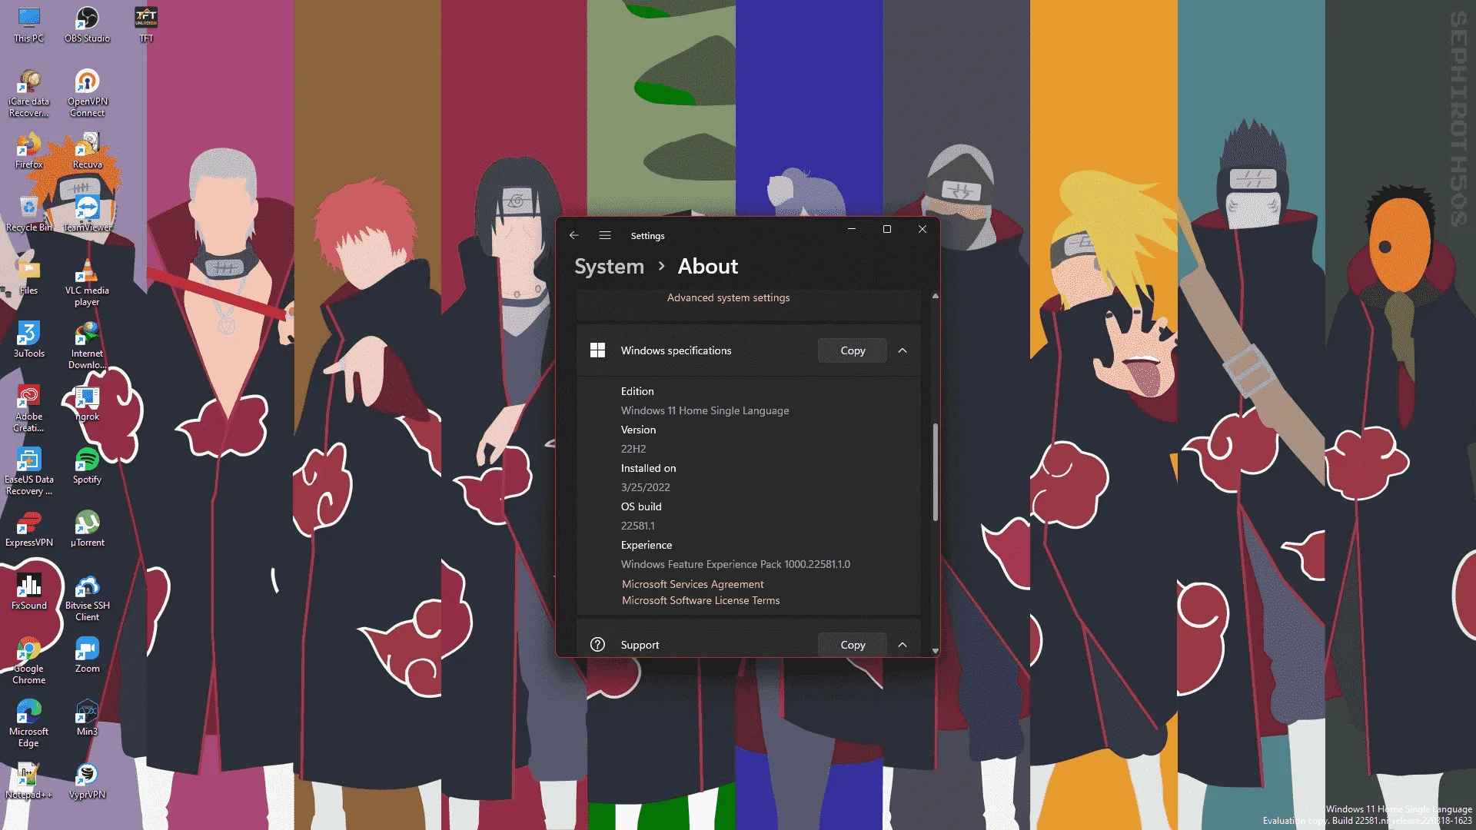Click the installed date '3/25/2022'
Viewport: 1476px width, 830px height.
pos(645,487)
